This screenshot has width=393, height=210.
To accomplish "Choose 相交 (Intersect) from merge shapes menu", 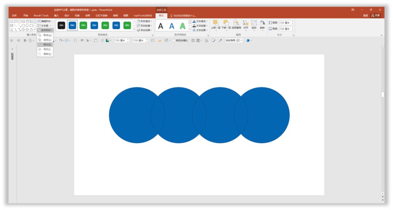I will [x=45, y=49].
